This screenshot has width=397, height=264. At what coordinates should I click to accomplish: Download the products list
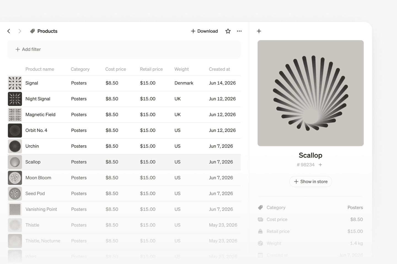(x=204, y=31)
